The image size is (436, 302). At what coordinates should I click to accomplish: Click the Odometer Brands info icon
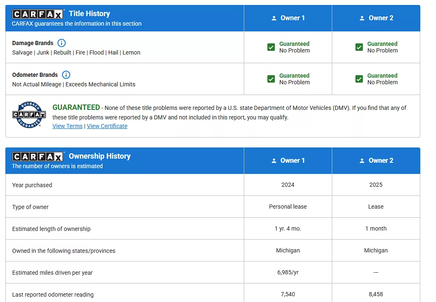tap(66, 75)
